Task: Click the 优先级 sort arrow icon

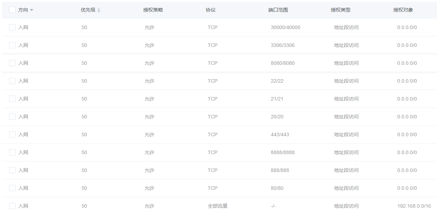Action: pyautogui.click(x=99, y=10)
